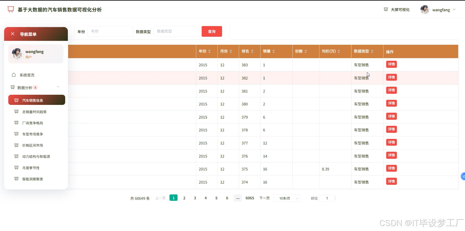Click the 动力结构与新能源 item icon
The width and height of the screenshot is (465, 231).
16,156
